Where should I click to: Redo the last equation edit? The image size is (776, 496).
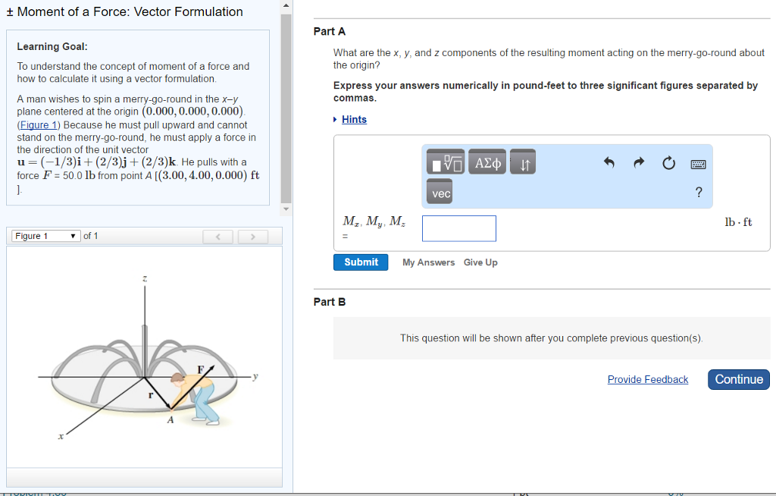(x=638, y=162)
